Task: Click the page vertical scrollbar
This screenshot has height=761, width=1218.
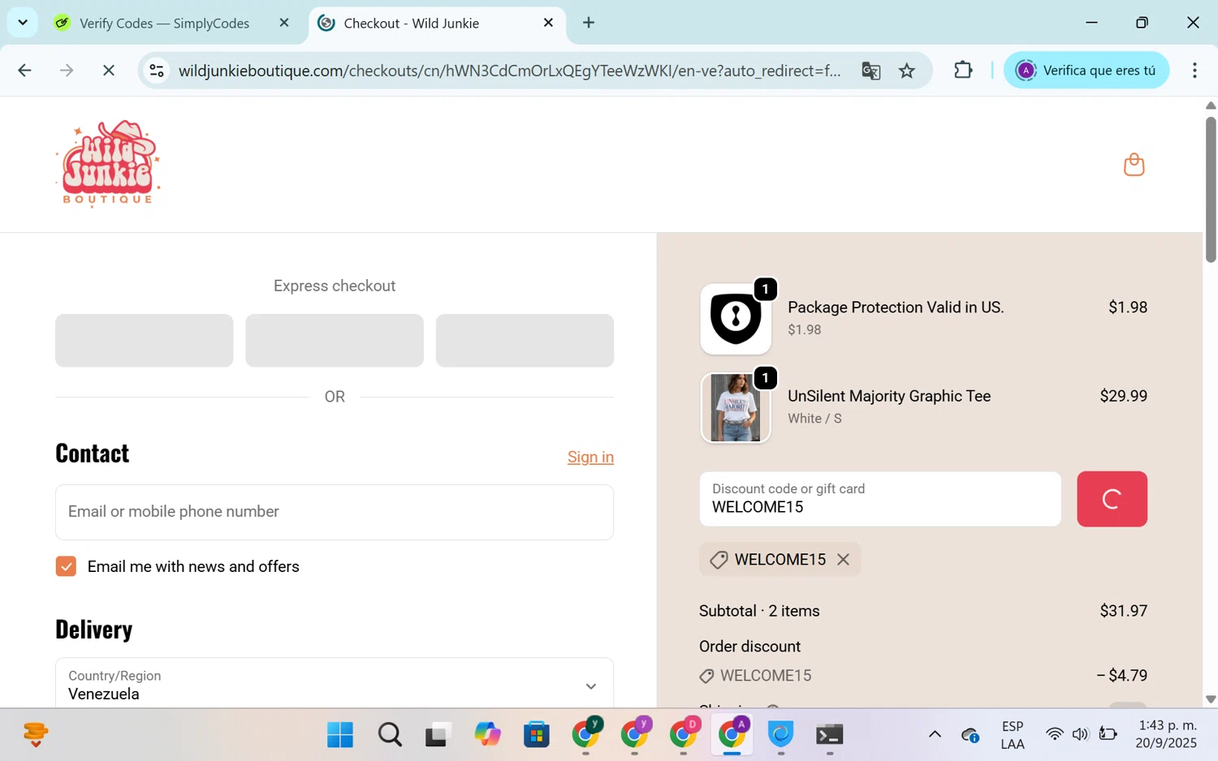Action: [x=1211, y=190]
